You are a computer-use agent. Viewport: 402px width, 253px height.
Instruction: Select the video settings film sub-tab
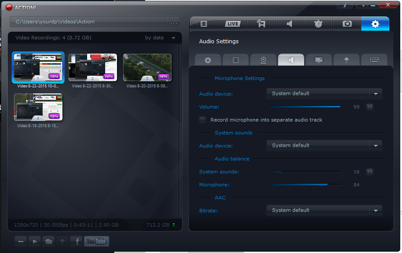click(x=236, y=60)
